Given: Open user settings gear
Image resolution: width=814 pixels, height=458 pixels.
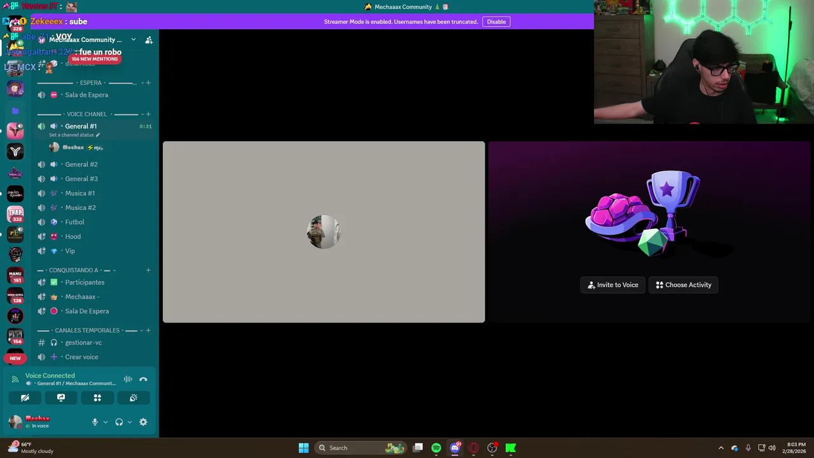Looking at the screenshot, I should coord(143,422).
